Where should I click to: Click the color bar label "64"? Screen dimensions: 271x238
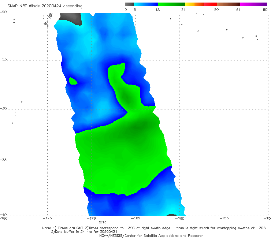pos(238,10)
